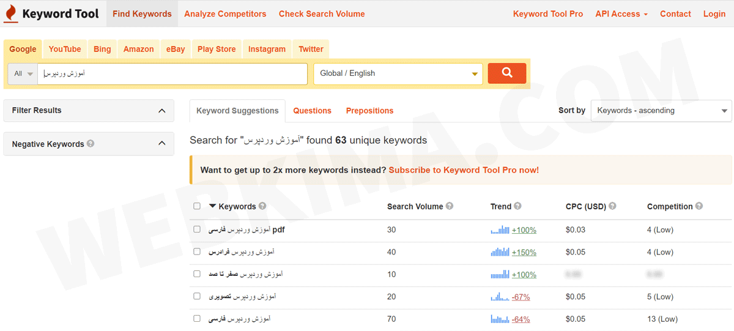Open the Contact page
Viewport: 734px width, 331px height.
click(675, 13)
